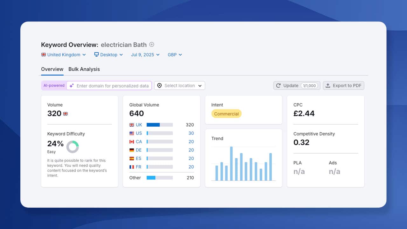Click the FR country link in Global Volume
The image size is (407, 229).
(139, 167)
